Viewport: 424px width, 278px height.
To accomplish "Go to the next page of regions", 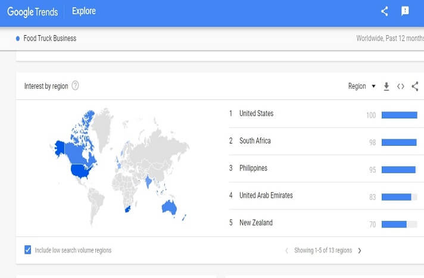I will pos(360,251).
